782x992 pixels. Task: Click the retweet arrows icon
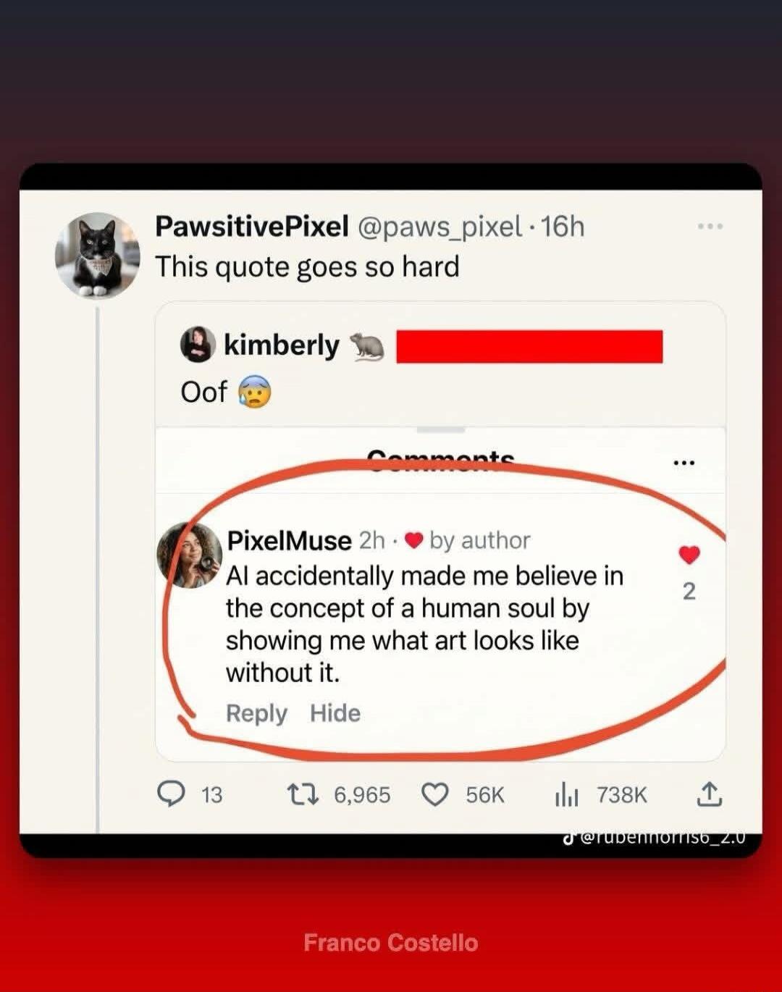pyautogui.click(x=303, y=795)
